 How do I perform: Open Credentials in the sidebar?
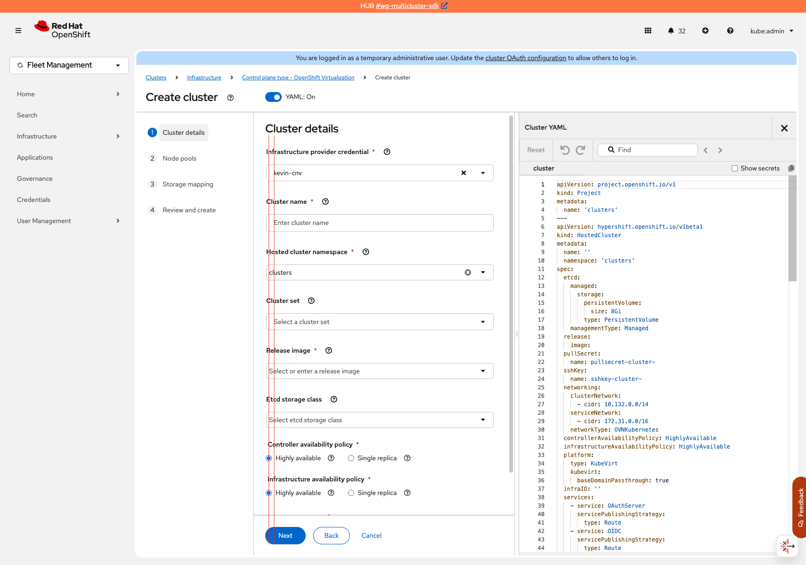[x=33, y=200]
